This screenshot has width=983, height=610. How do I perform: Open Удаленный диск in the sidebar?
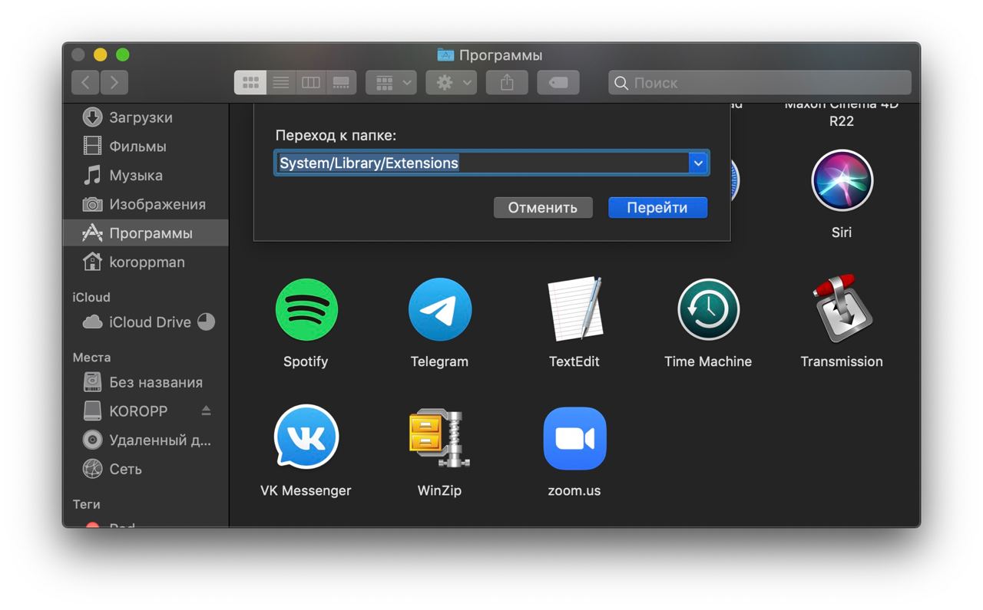point(145,440)
